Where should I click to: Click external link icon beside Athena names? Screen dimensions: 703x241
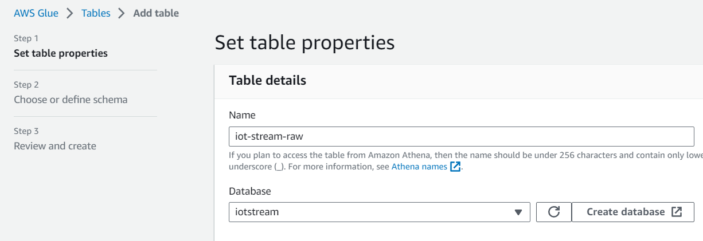pos(456,167)
